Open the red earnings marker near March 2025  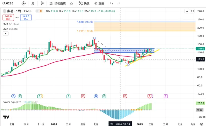tap(149, 96)
